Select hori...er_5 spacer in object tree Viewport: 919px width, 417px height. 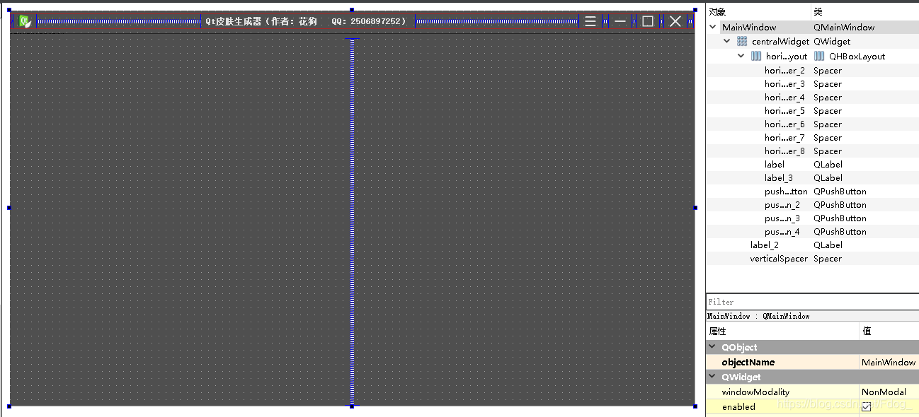(784, 111)
